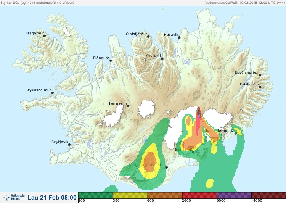Click the Blönduós label text

[x=101, y=58]
